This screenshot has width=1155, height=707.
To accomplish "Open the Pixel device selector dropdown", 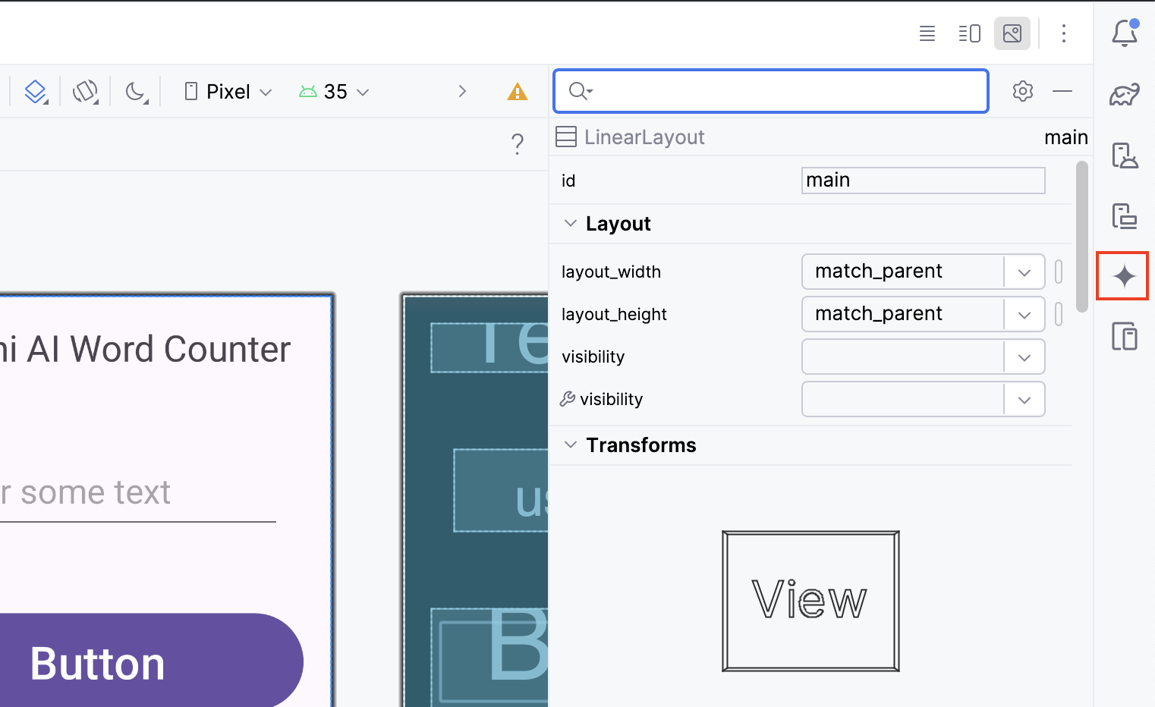I will (228, 92).
